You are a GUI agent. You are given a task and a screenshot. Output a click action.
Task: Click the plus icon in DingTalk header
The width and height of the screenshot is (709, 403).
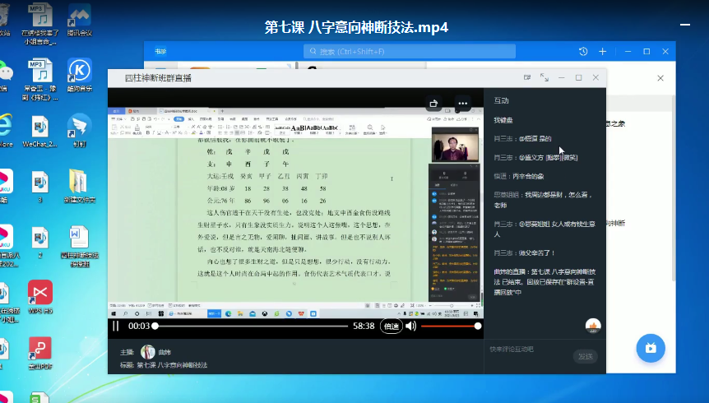602,51
